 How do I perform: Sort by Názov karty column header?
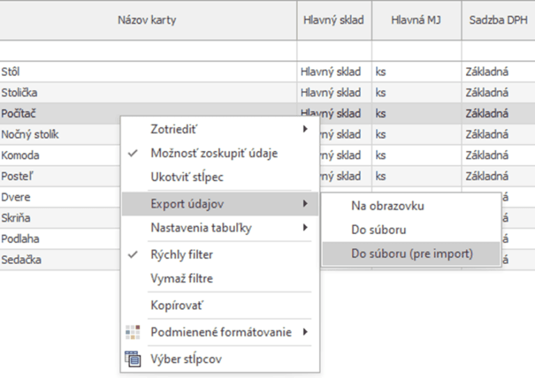(147, 20)
